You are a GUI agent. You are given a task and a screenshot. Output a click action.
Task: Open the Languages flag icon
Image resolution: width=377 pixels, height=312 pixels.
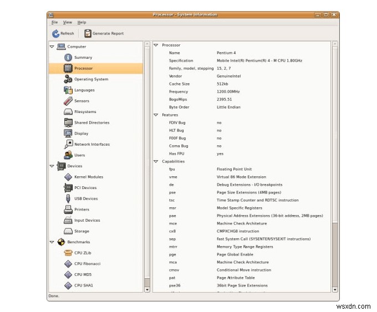[68, 90]
